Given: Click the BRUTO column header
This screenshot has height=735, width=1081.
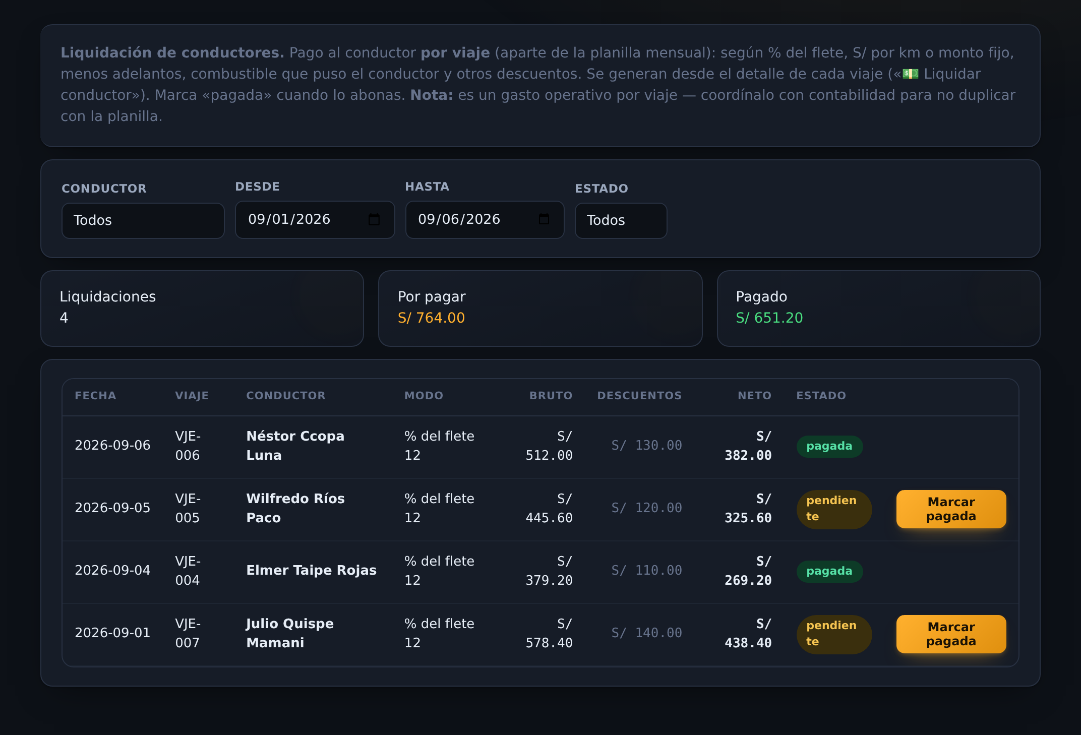Looking at the screenshot, I should pyautogui.click(x=551, y=396).
